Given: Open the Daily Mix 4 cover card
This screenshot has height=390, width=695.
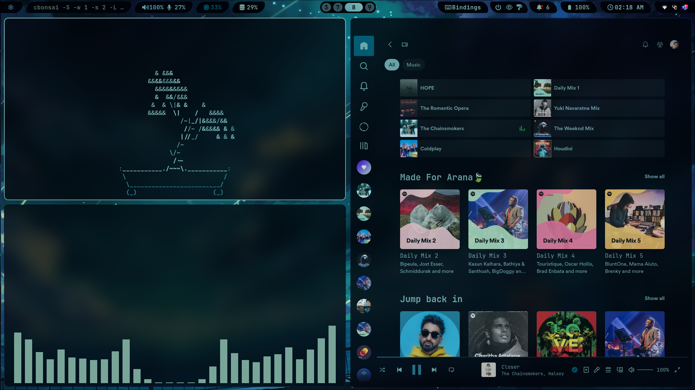Looking at the screenshot, I should point(566,219).
